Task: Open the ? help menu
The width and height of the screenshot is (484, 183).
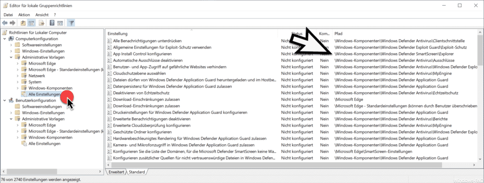Action: (x=55, y=15)
